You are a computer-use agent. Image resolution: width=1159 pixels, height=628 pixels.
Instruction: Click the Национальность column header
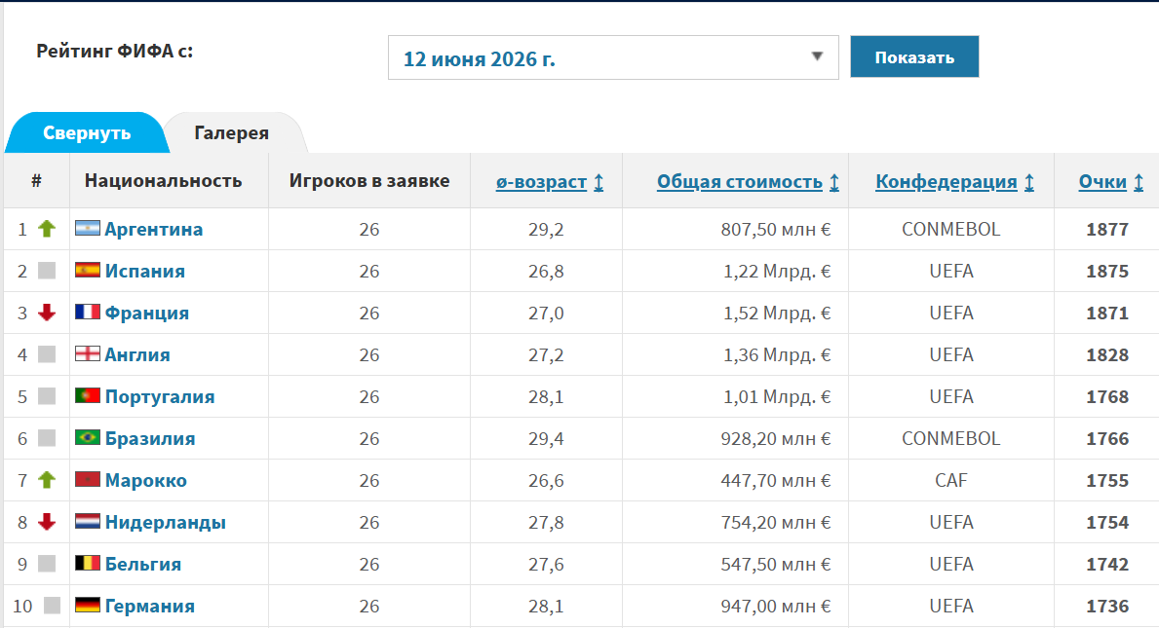(164, 181)
